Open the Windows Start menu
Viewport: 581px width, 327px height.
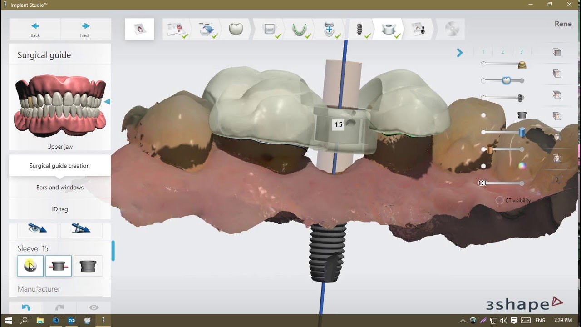[x=8, y=321]
